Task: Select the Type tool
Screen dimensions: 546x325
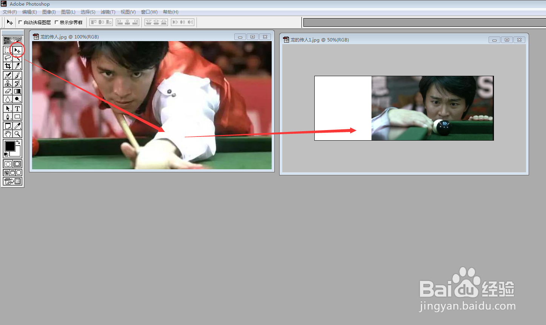Action: point(17,109)
